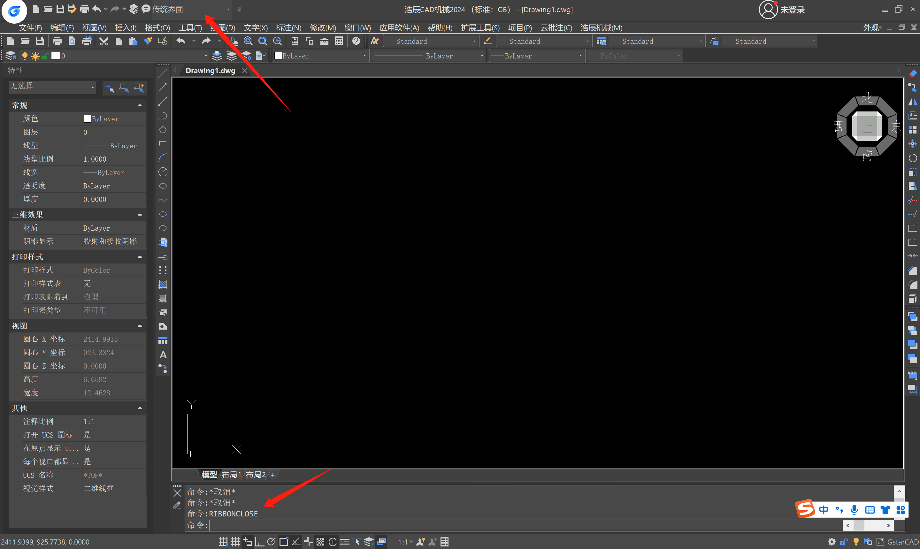Select the Rectangle drawing tool
920x549 pixels.
[x=163, y=144]
